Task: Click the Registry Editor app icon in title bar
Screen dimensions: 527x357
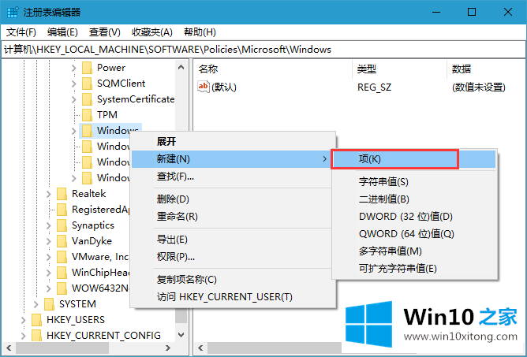Action: [x=11, y=12]
